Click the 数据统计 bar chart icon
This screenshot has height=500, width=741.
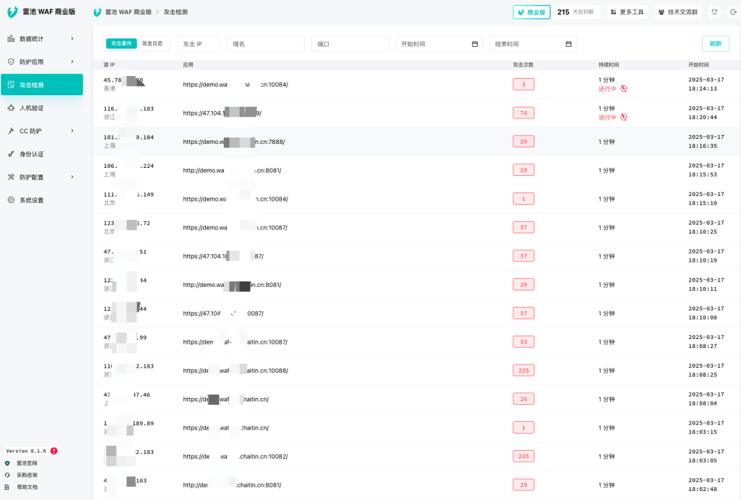11,38
